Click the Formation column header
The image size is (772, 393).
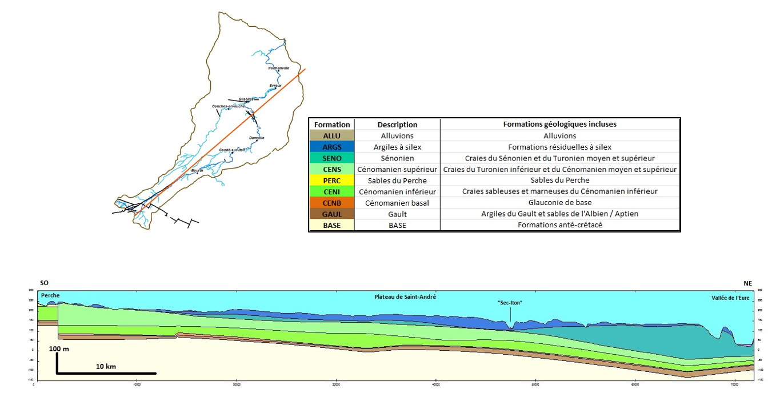332,125
